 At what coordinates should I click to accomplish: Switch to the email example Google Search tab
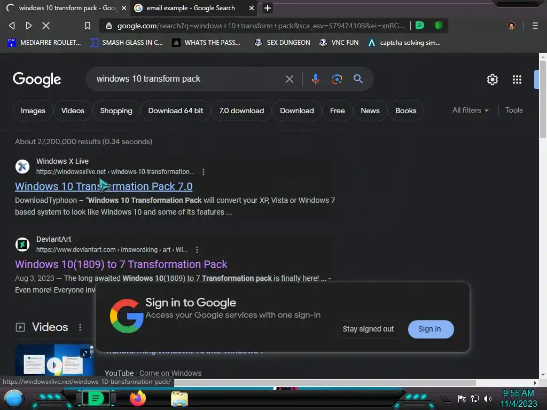click(x=191, y=8)
